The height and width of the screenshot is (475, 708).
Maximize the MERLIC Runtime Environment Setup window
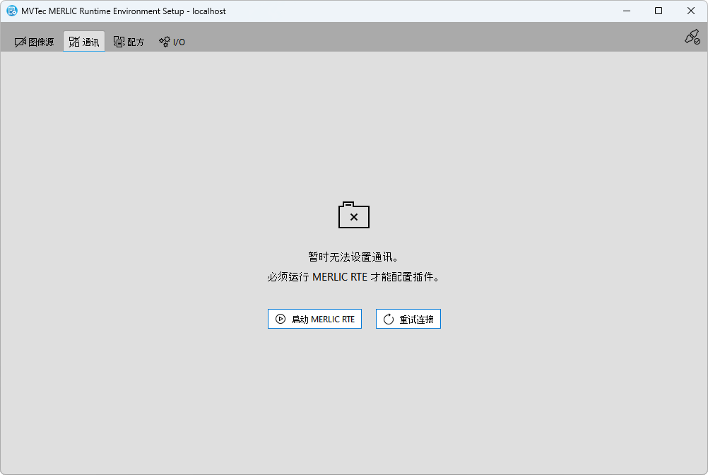[x=659, y=11]
